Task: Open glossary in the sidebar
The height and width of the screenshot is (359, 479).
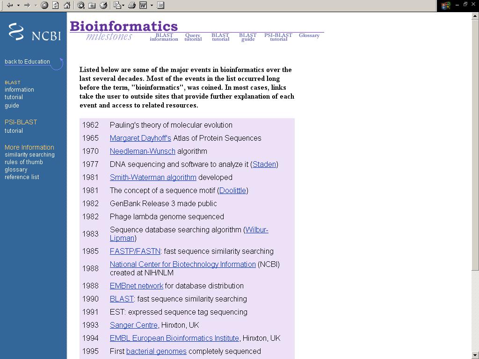Action: coord(16,170)
